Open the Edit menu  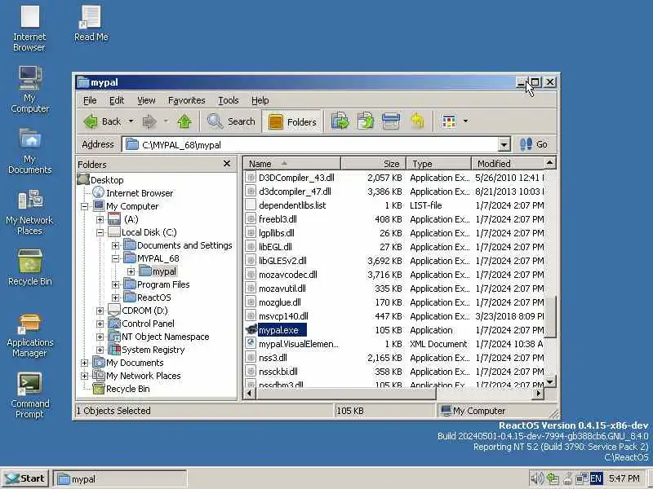(117, 100)
